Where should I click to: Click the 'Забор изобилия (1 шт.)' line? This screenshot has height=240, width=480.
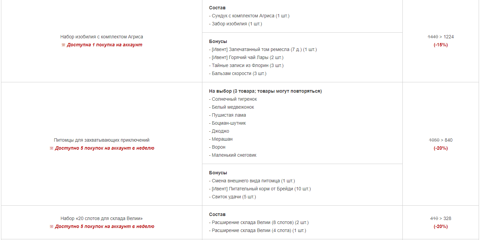click(235, 24)
